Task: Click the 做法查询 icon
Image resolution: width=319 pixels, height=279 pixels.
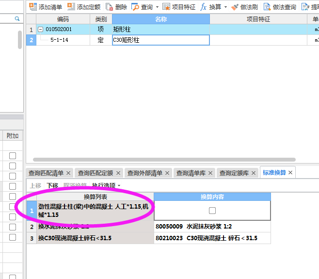Action: click(x=267, y=7)
